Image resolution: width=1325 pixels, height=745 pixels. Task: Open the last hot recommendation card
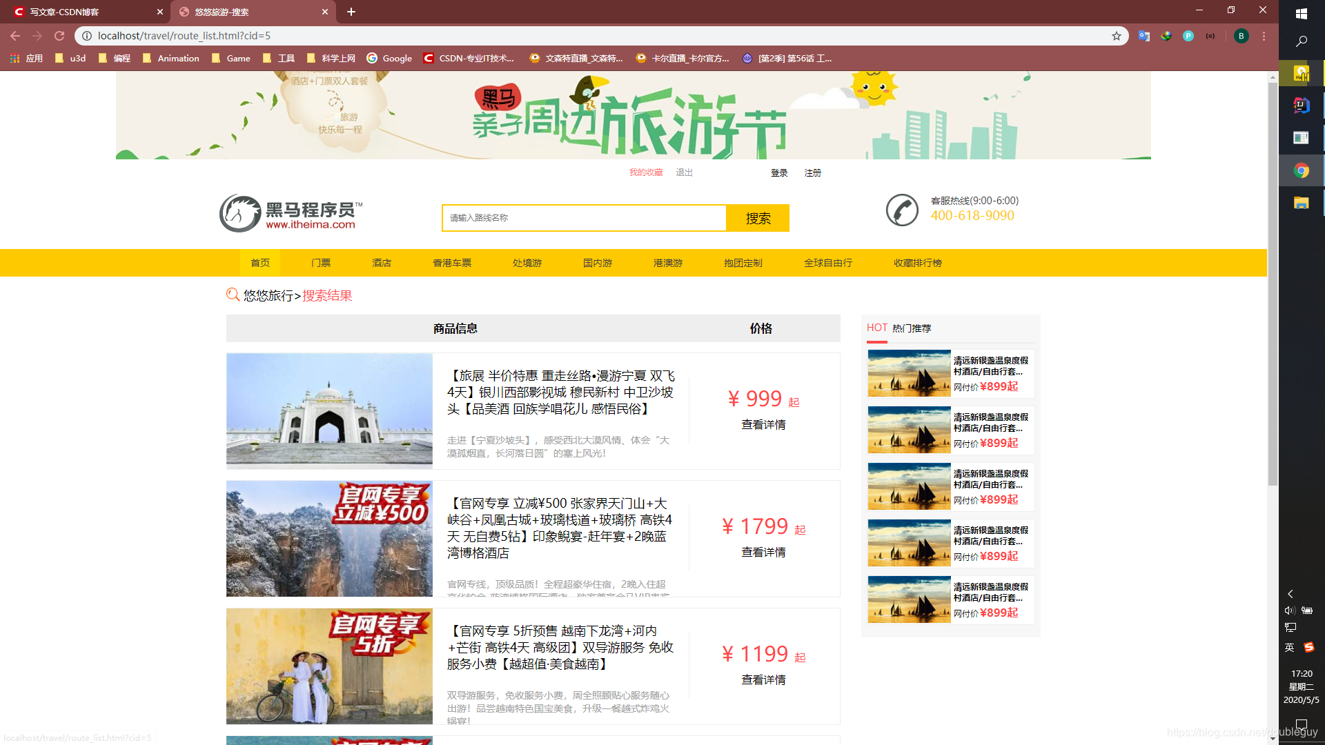tap(951, 599)
